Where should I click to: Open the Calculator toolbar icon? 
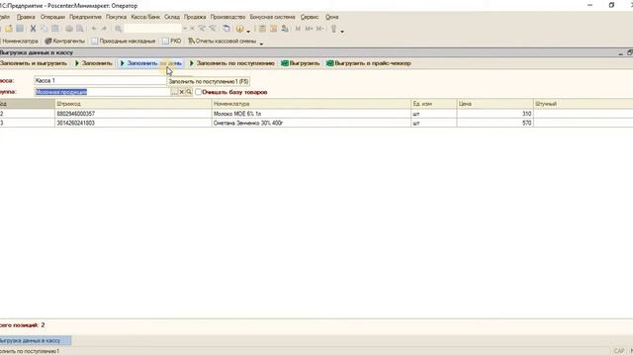[x=262, y=29]
